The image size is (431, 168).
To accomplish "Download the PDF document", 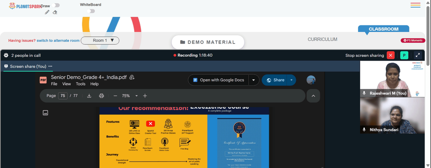I will 89,96.
